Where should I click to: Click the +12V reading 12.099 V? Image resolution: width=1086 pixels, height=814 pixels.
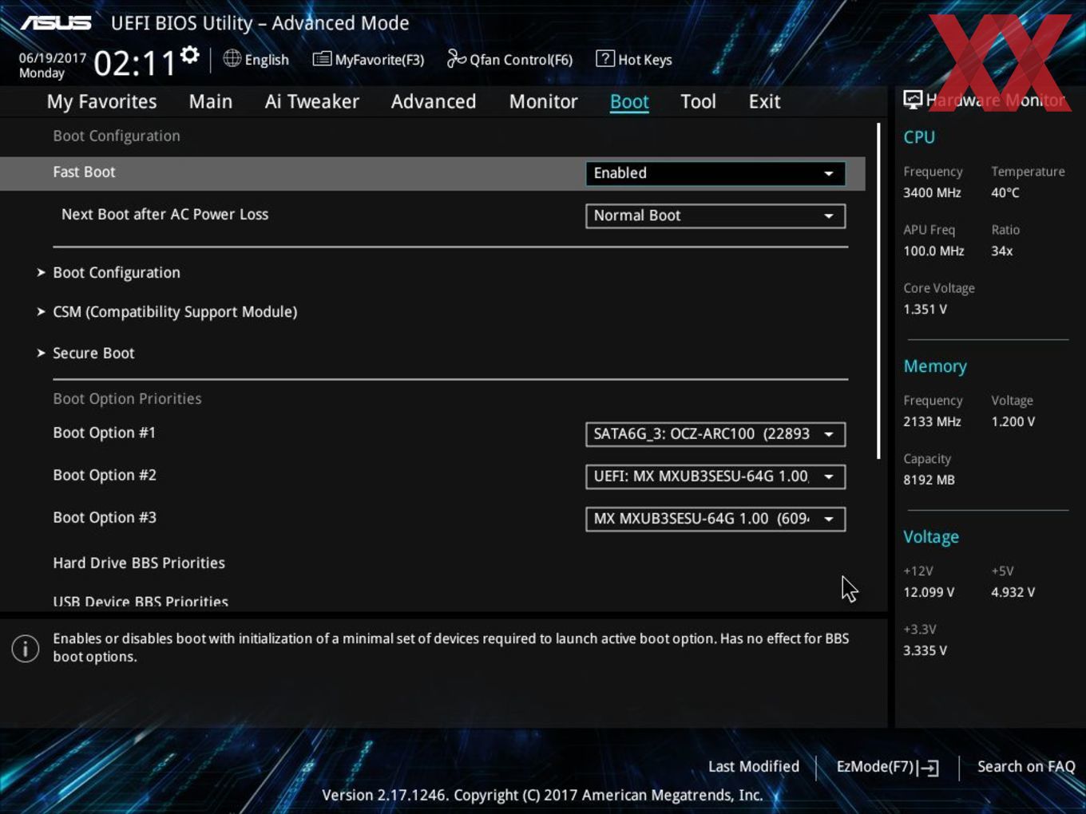point(929,593)
